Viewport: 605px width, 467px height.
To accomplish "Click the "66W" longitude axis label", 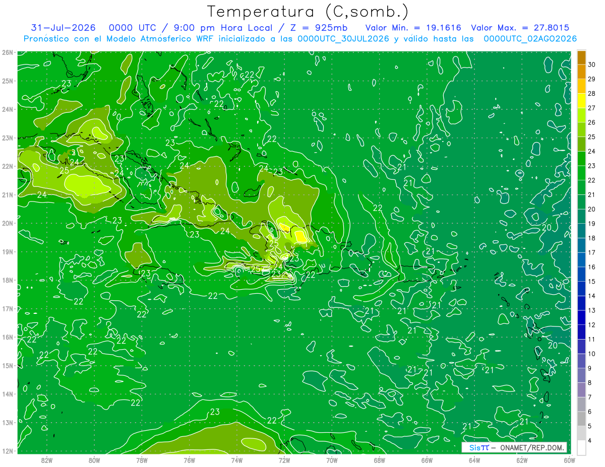I will click(427, 460).
